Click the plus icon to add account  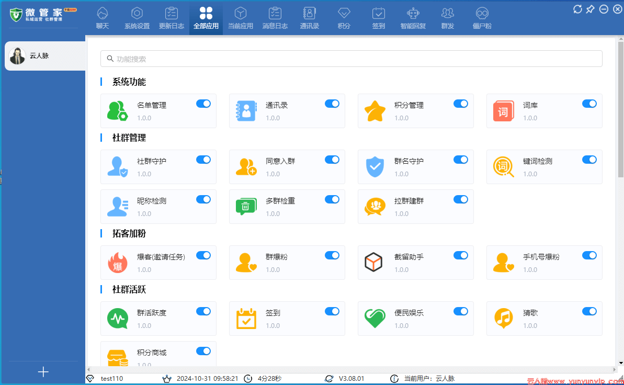point(43,372)
